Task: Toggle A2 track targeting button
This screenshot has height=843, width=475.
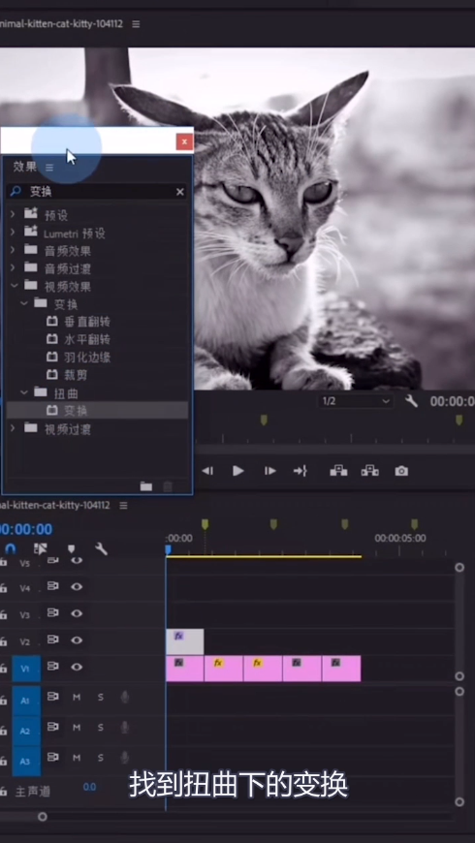Action: click(26, 731)
